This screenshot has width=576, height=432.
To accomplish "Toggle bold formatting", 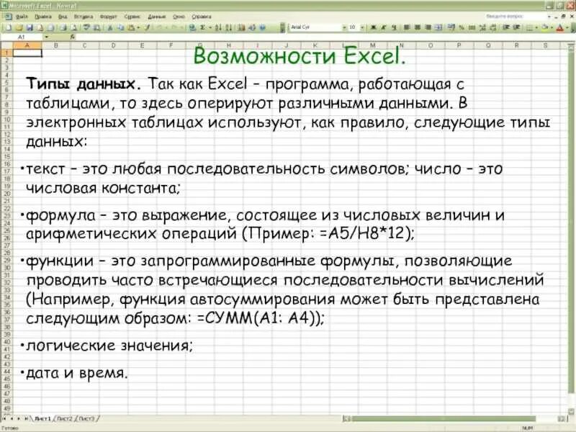I will pos(373,27).
